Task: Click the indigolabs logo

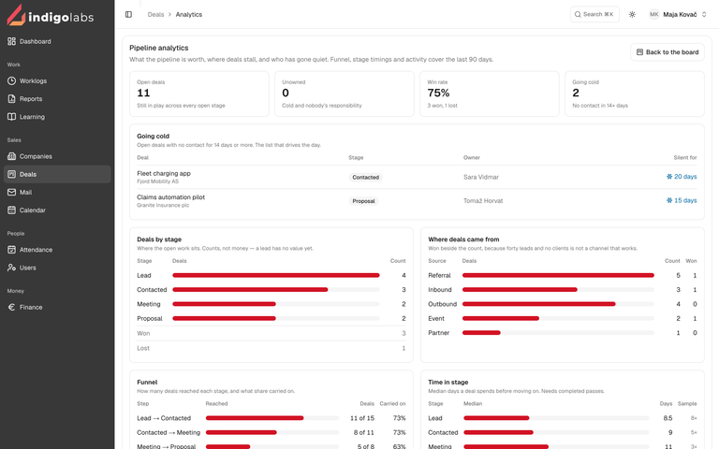Action: tap(51, 15)
